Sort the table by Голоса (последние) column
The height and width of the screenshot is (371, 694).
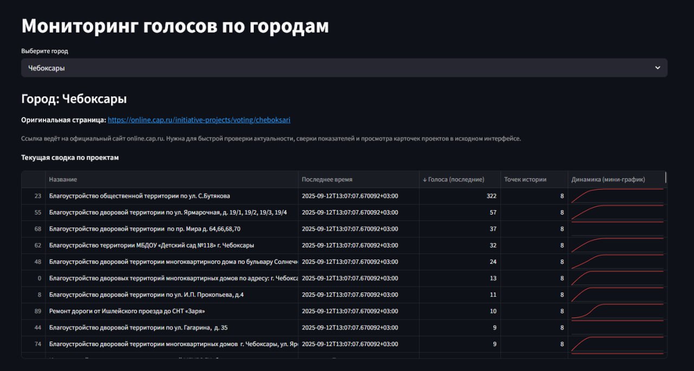pos(458,179)
